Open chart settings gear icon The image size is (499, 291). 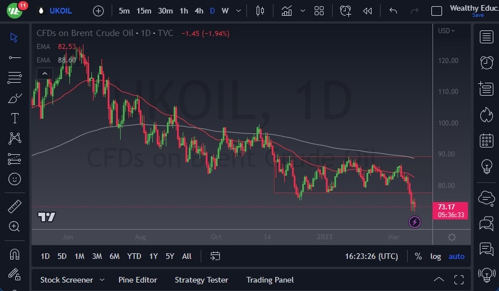(x=452, y=237)
